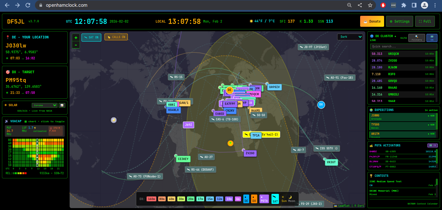Open the DX Cluster Filters button
Viewport: 442px width, 210px height.
(x=416, y=38)
